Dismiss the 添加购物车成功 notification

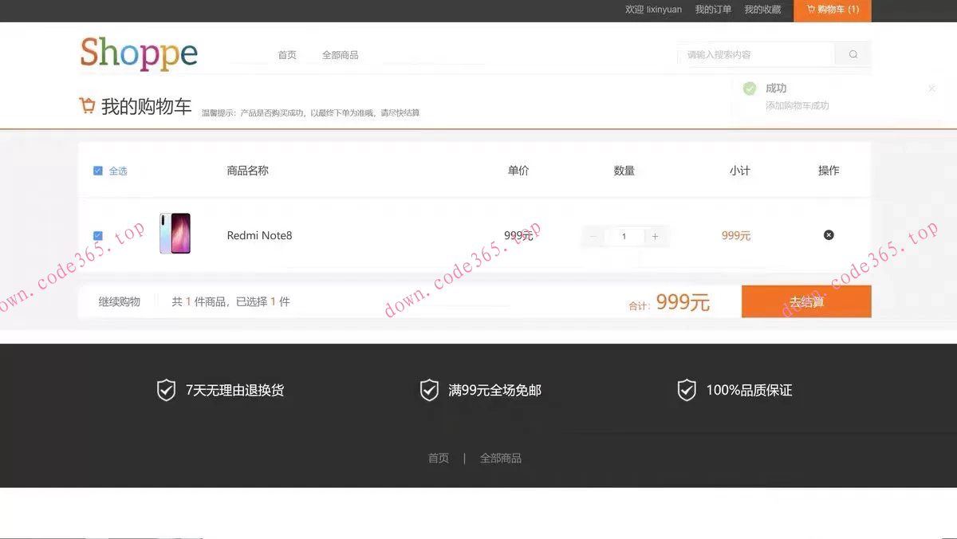coord(931,88)
